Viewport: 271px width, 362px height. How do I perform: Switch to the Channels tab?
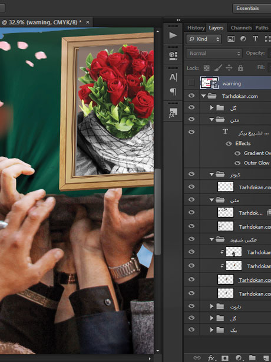coord(241,28)
